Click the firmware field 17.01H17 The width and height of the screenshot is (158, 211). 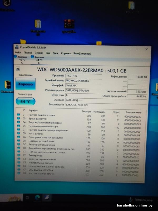(x=83, y=76)
